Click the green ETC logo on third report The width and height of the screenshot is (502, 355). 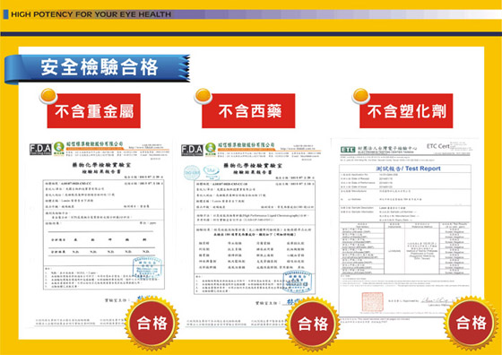(348, 150)
